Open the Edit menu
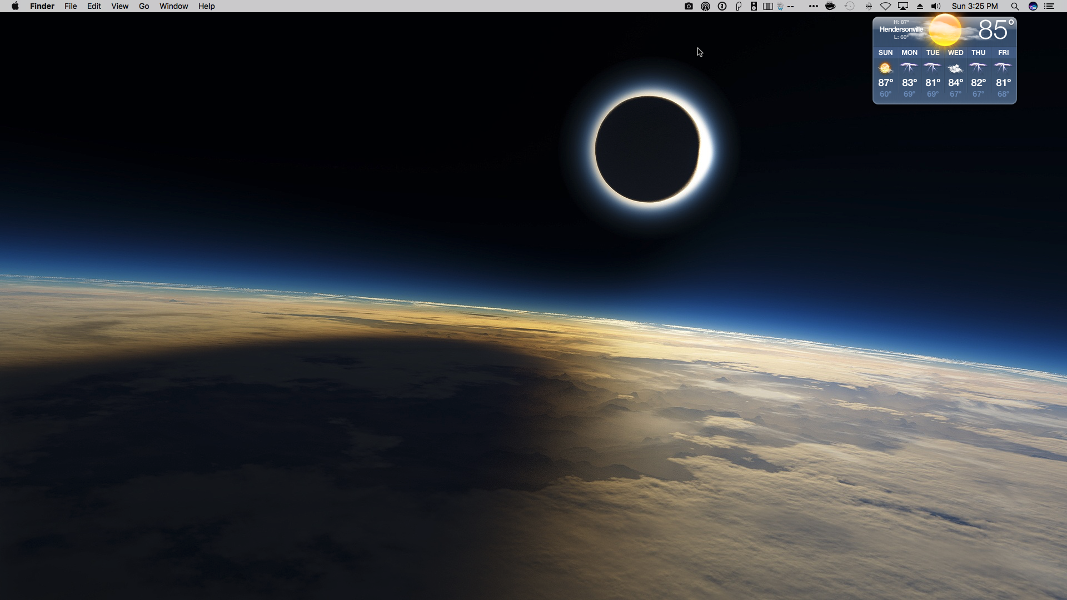The width and height of the screenshot is (1067, 600). (94, 6)
